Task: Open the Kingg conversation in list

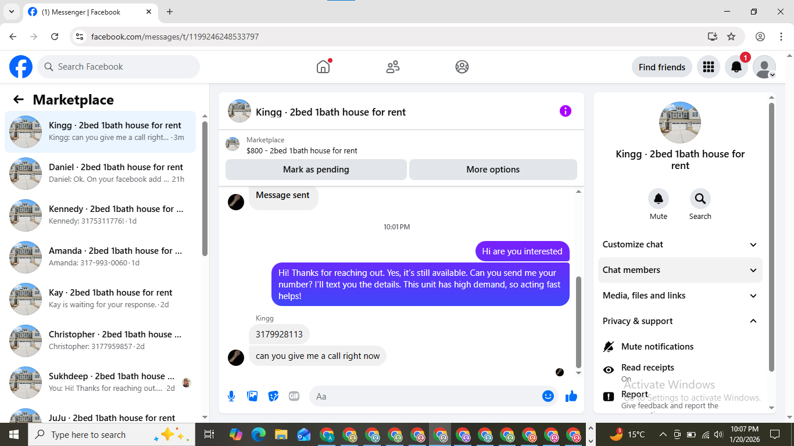Action: tap(100, 132)
